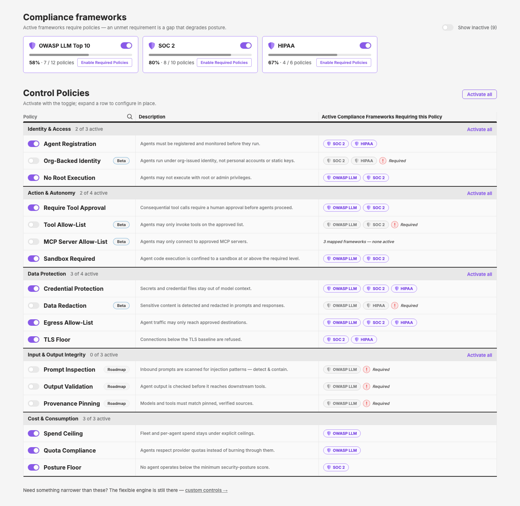Expand the No Root Execution policy row

(260, 178)
